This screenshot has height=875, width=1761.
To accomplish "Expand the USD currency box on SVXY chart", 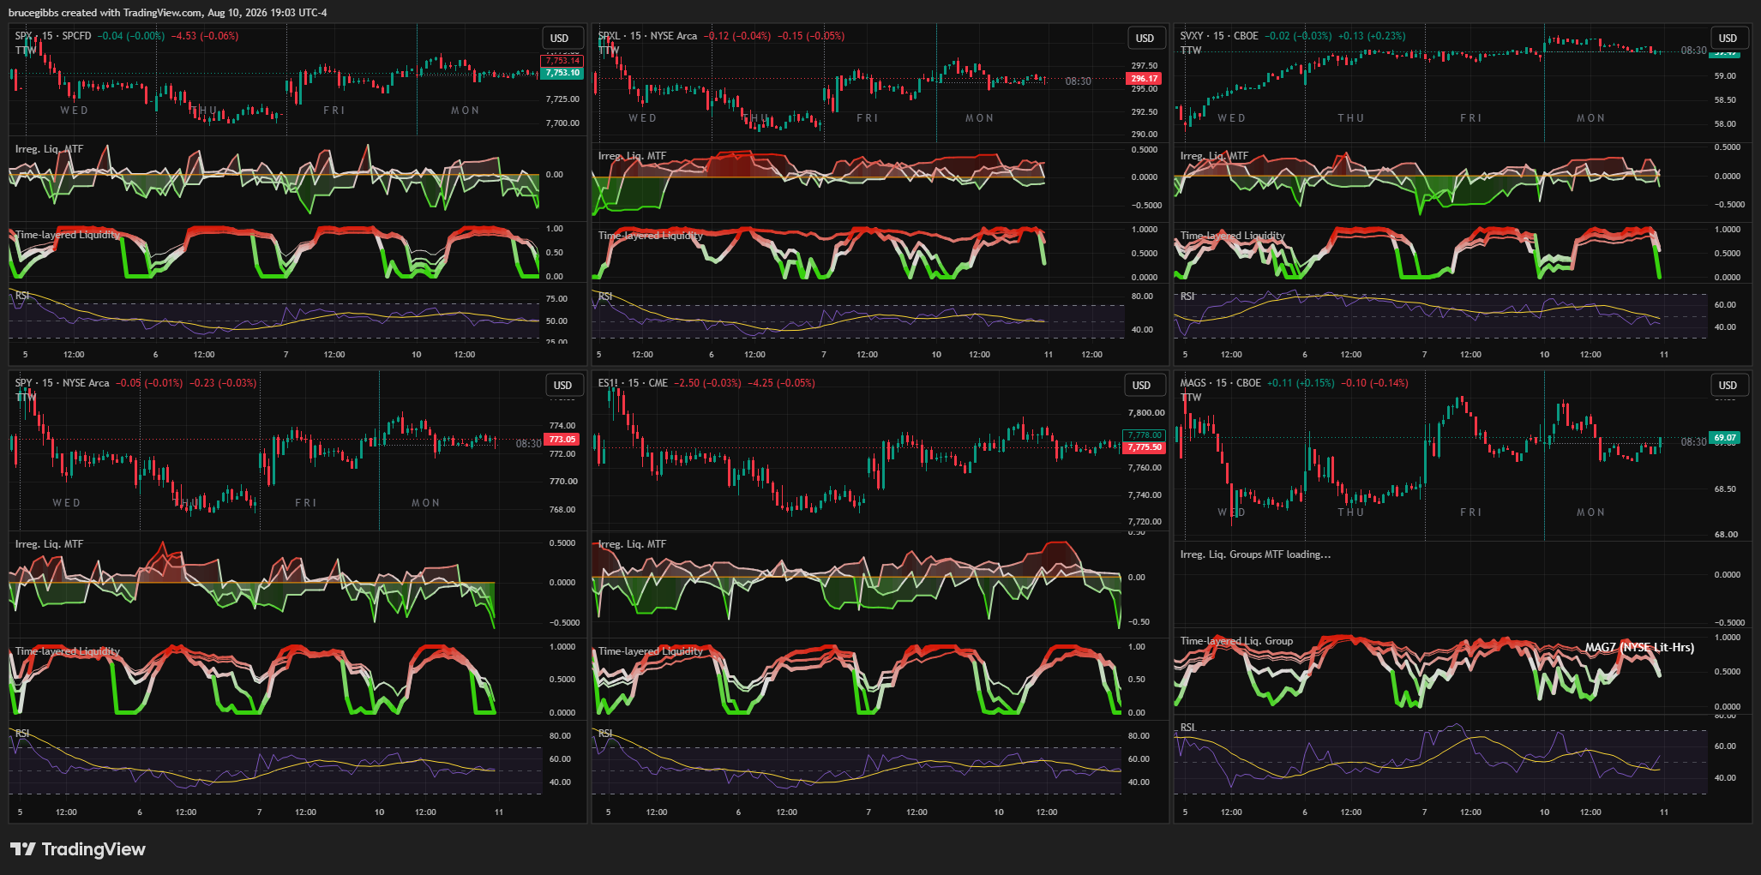I will pyautogui.click(x=1728, y=39).
